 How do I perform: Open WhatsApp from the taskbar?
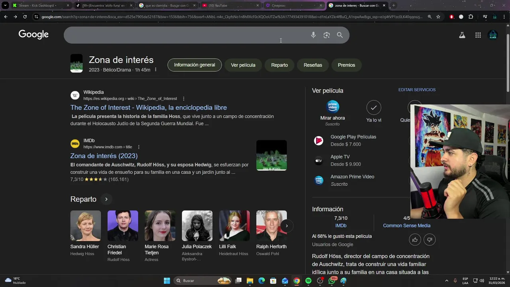[x=332, y=281]
